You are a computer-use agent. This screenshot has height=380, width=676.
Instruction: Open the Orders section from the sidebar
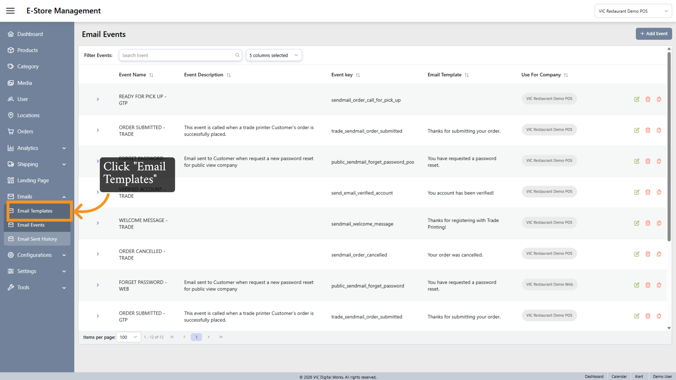[x=25, y=131]
